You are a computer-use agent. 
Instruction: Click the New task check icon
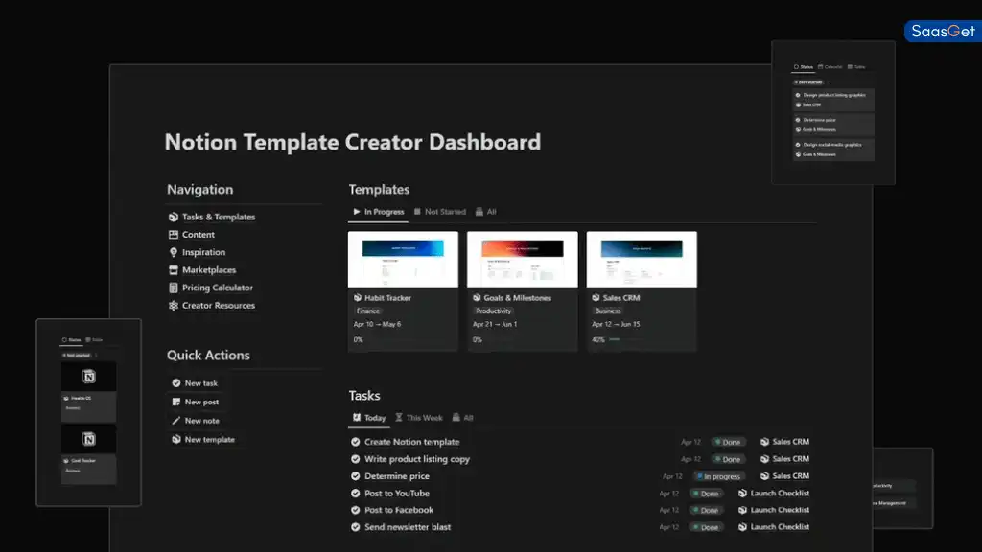[176, 383]
